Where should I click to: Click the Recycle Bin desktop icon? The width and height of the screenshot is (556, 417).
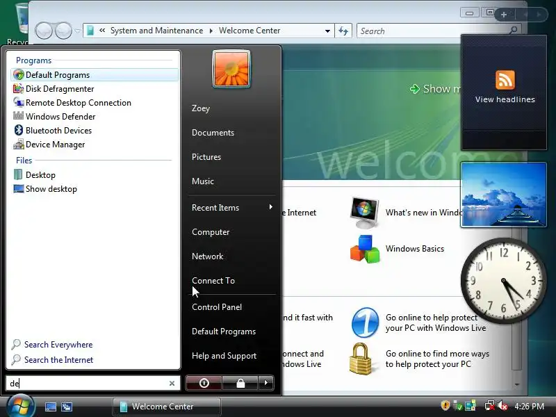22,23
